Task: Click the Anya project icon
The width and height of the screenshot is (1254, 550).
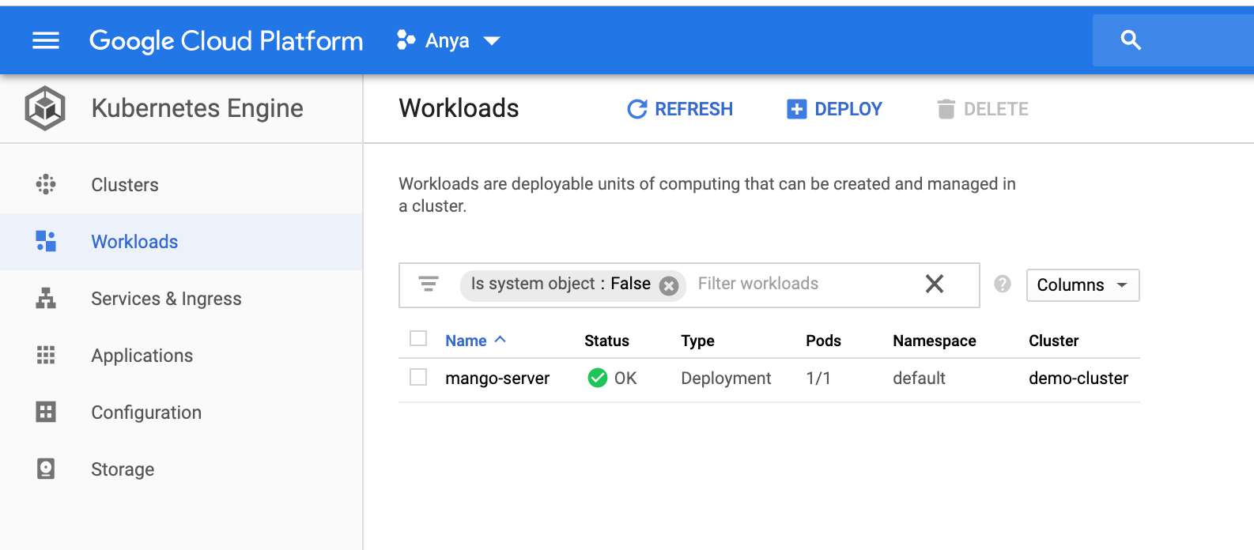Action: pos(406,40)
